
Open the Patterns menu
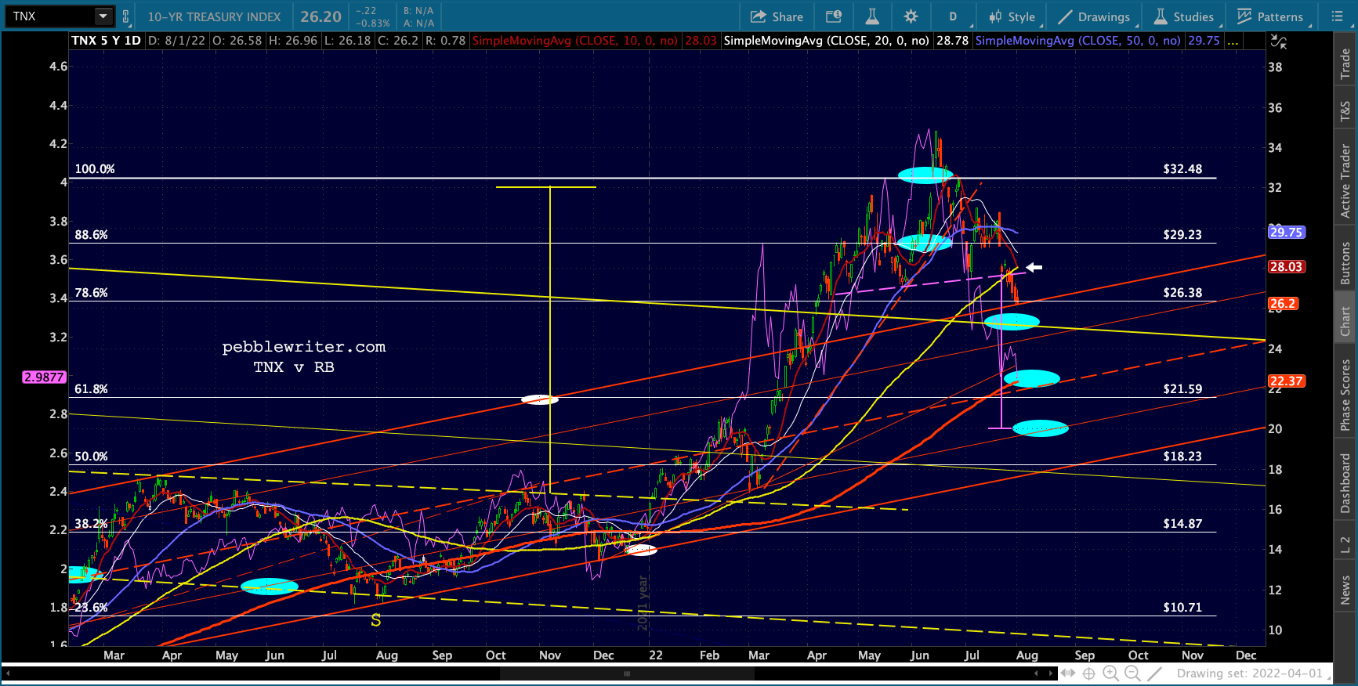1270,16
